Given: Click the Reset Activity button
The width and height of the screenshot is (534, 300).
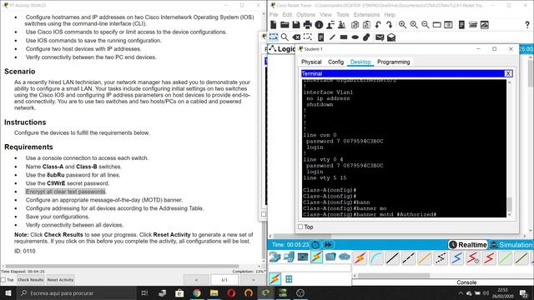Looking at the screenshot, I should [x=60, y=280].
